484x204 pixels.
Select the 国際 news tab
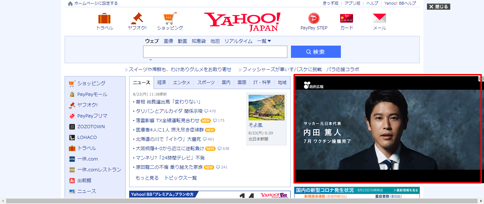pyautogui.click(x=242, y=83)
